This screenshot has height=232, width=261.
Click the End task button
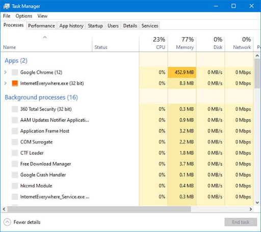pos(241,222)
